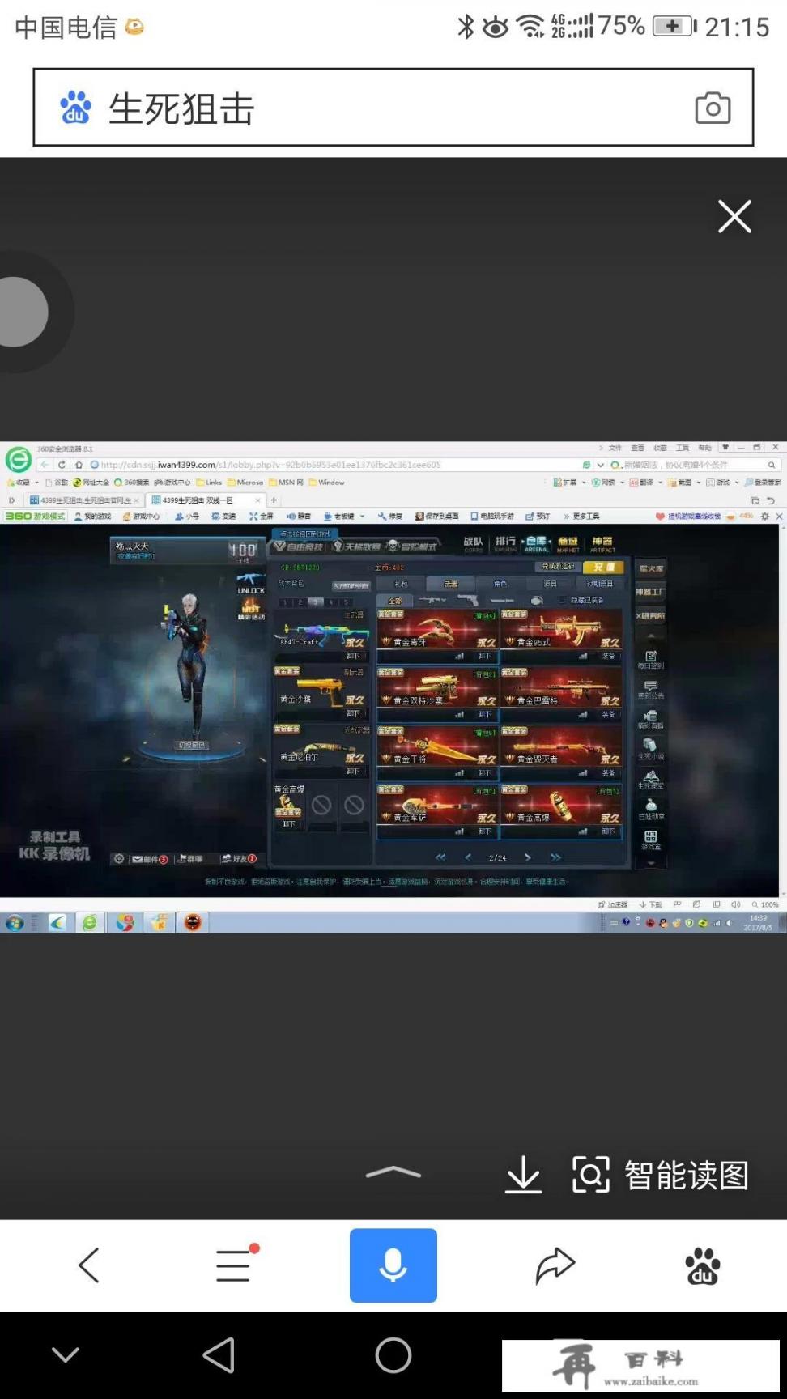
Task: Open the 4399生死狙击 双线一区 tab
Action: [x=206, y=500]
